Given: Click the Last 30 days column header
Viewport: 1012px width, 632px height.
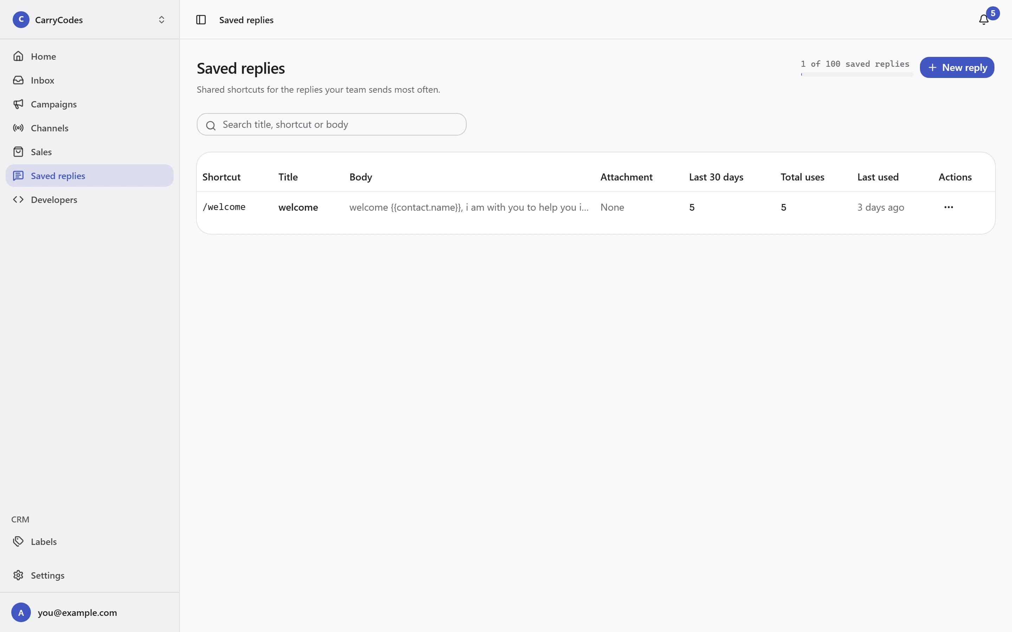Looking at the screenshot, I should [716, 177].
